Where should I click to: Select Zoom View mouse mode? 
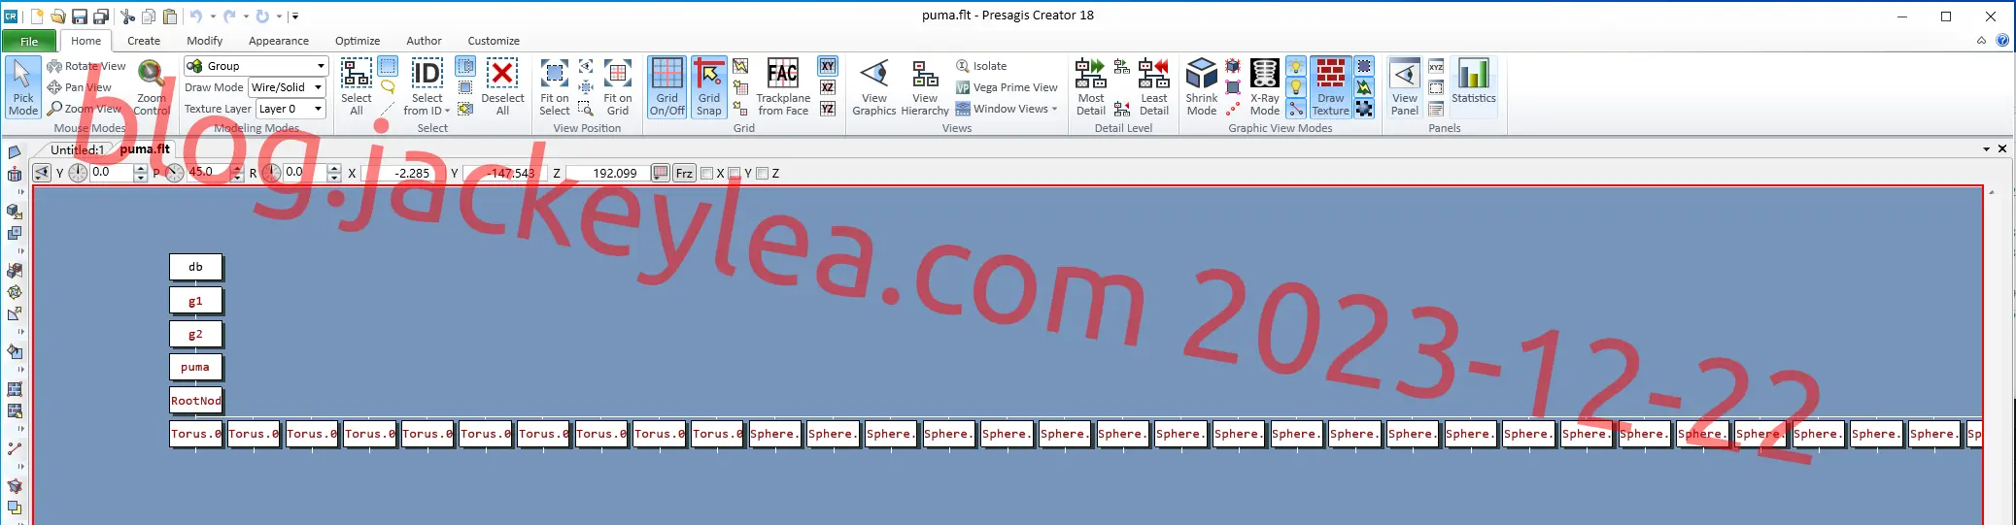(x=85, y=109)
